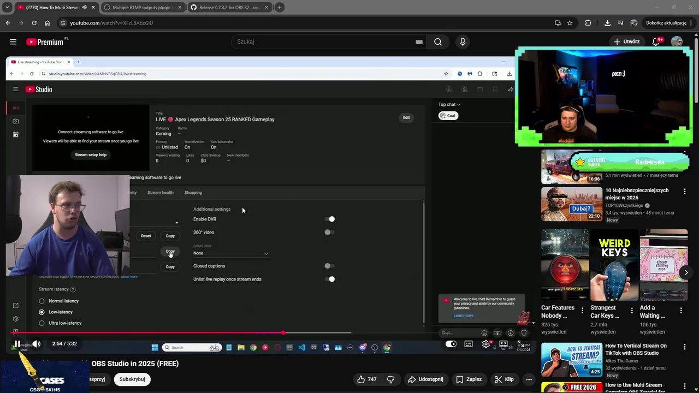This screenshot has width=699, height=393.
Task: Go back with the browser back arrow
Action: coord(8,23)
